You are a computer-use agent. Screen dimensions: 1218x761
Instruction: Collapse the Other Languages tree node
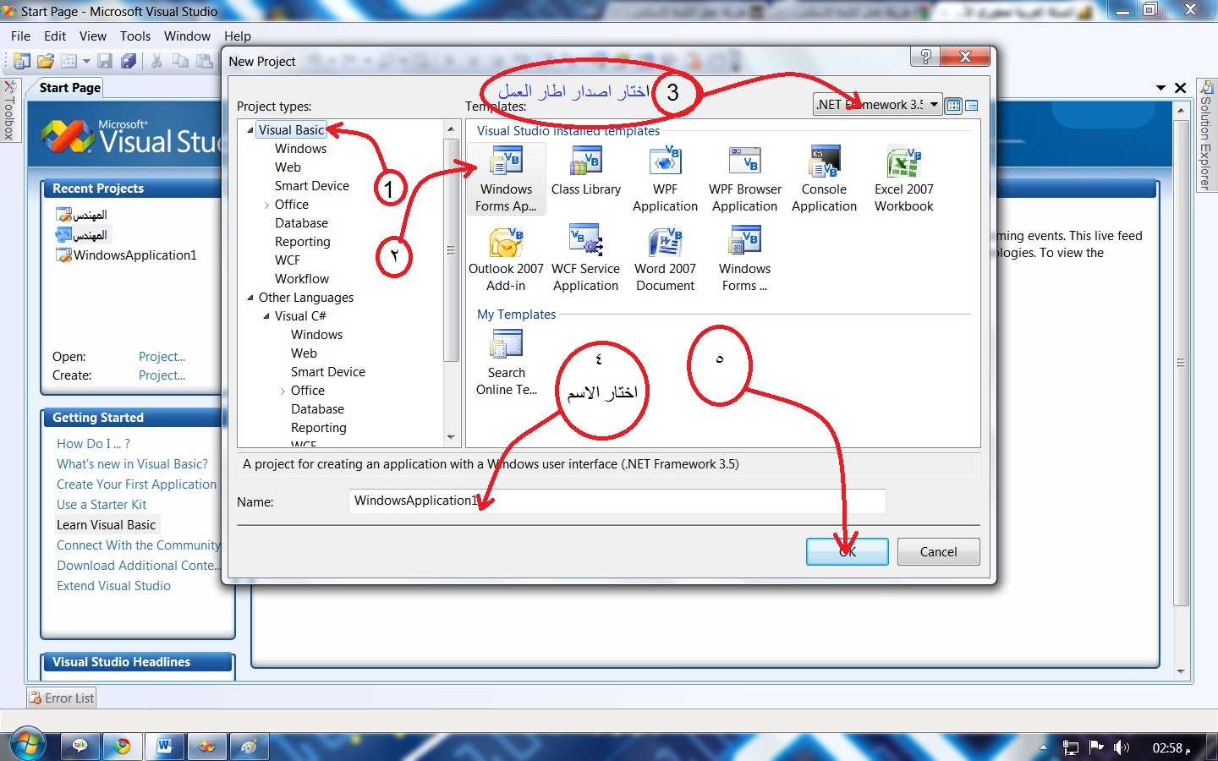click(x=250, y=298)
